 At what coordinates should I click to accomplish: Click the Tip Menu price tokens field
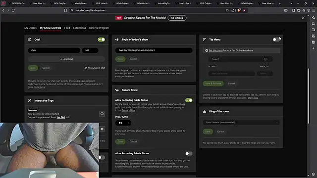click(264, 74)
